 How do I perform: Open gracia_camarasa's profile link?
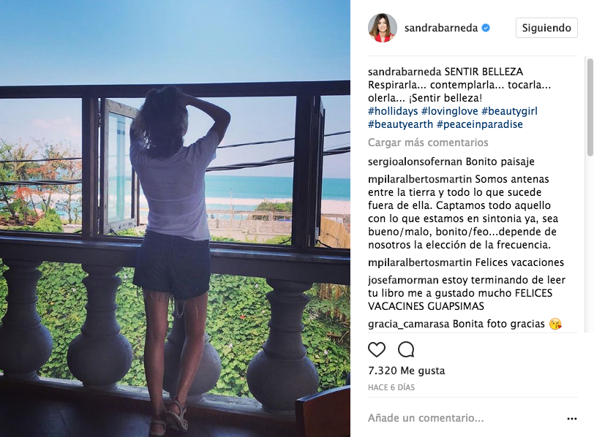(x=408, y=324)
